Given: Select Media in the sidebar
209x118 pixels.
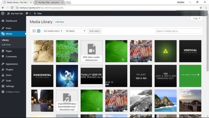Looking at the screenshot, I should pyautogui.click(x=13, y=34).
